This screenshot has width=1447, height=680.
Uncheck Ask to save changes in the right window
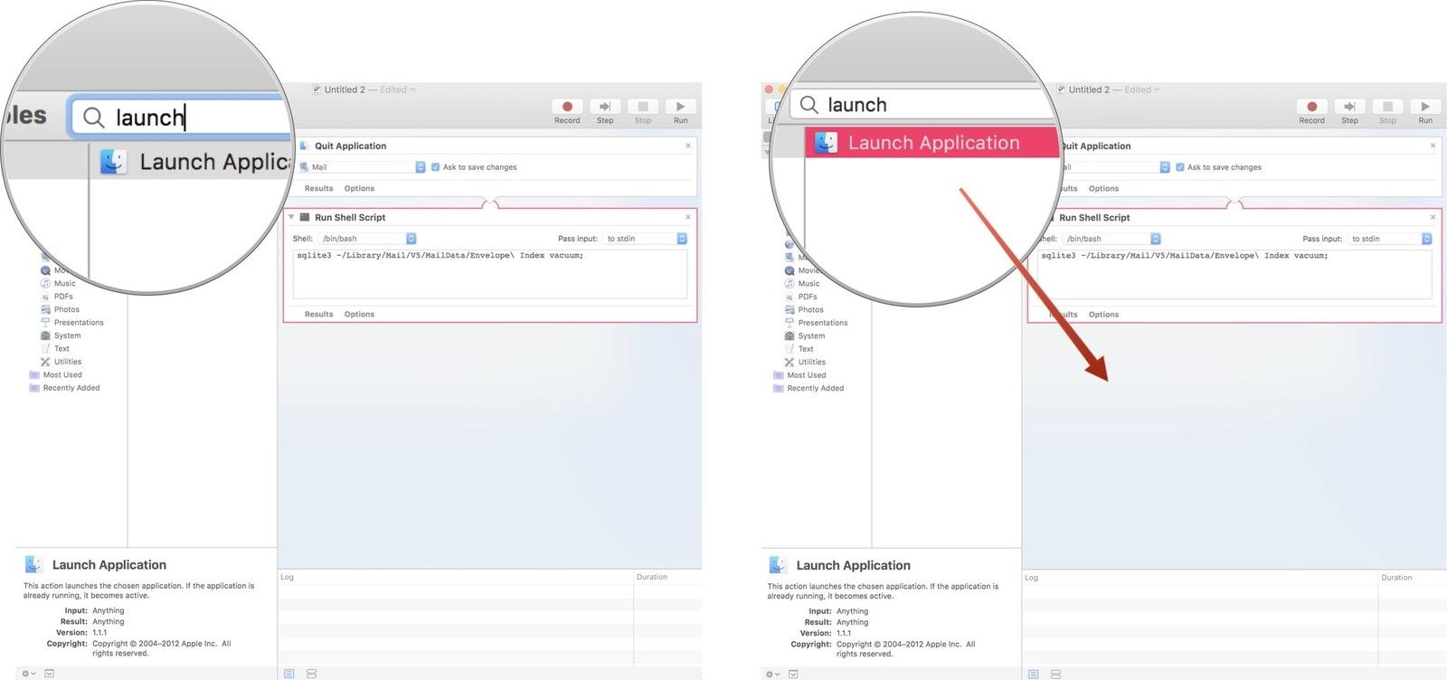coord(1180,167)
